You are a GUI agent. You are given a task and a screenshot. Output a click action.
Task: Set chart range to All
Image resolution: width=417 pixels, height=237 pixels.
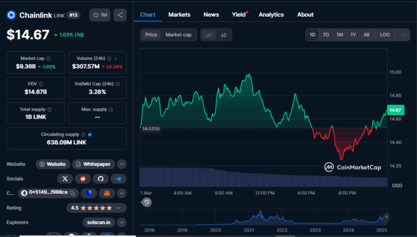coord(367,35)
